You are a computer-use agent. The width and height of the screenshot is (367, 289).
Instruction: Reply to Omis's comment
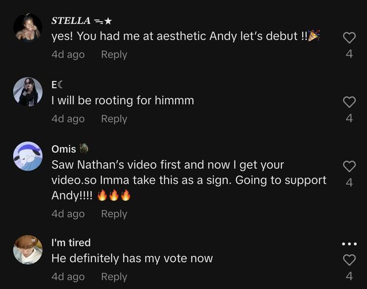114,213
